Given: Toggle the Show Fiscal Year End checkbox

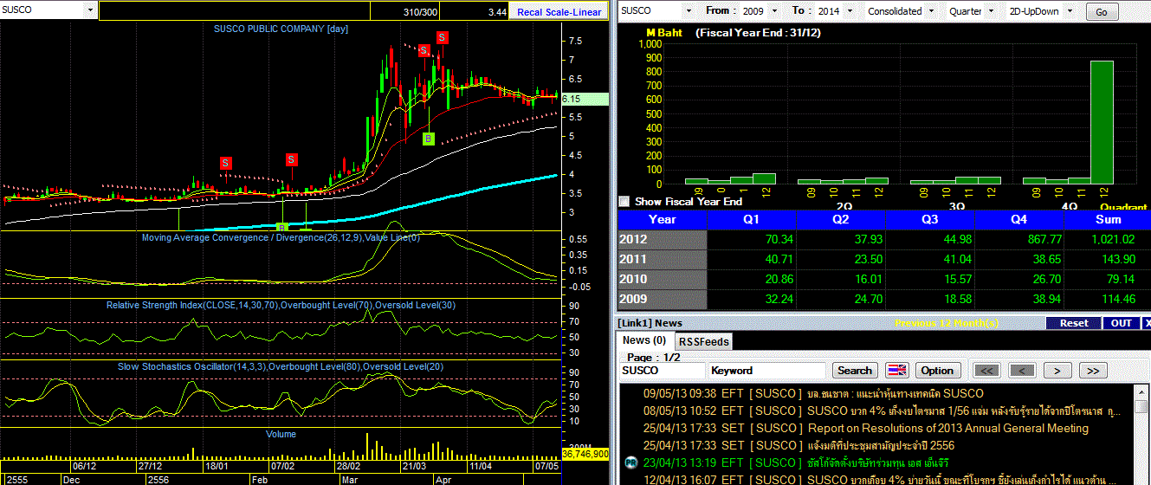Looking at the screenshot, I should [x=624, y=201].
